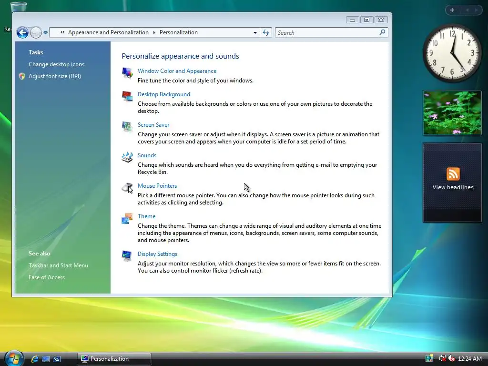Image resolution: width=488 pixels, height=366 pixels.
Task: Click the muted volume tray icon
Action: click(x=451, y=358)
